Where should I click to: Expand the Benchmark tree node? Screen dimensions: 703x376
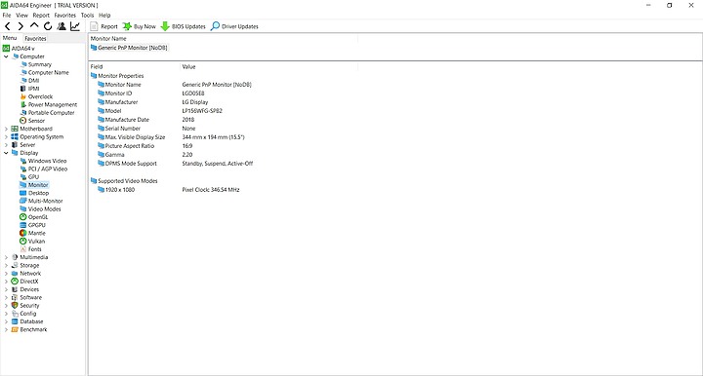coord(6,330)
